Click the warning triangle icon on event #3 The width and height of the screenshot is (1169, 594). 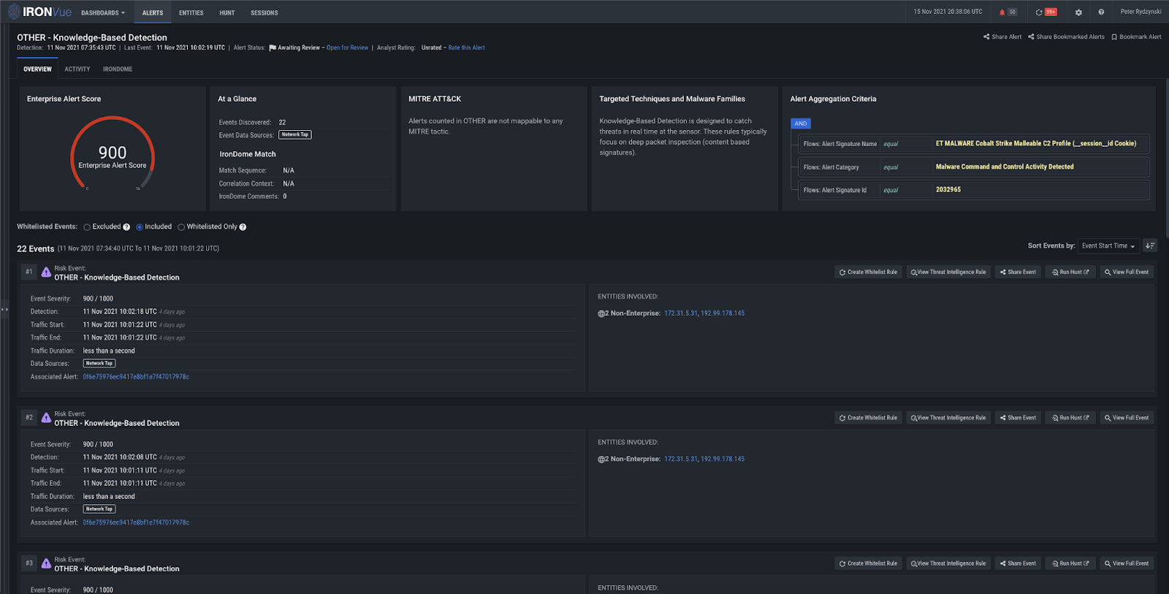tap(46, 563)
